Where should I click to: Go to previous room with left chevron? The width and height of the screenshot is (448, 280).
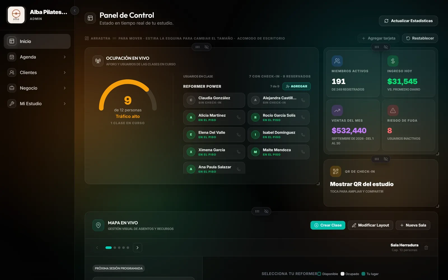coord(97,248)
